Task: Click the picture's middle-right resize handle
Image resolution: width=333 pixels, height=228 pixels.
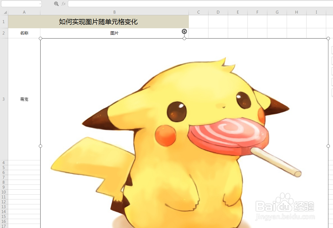Action: point(328,146)
